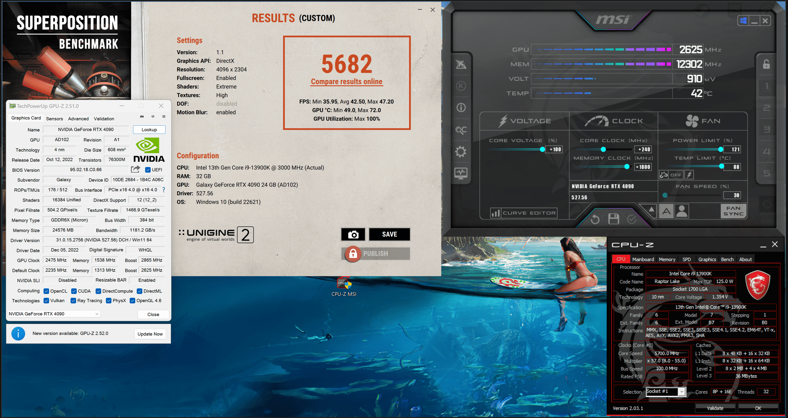Click the screenshot camera icon in Superposition
This screenshot has height=418, width=788.
click(x=353, y=234)
